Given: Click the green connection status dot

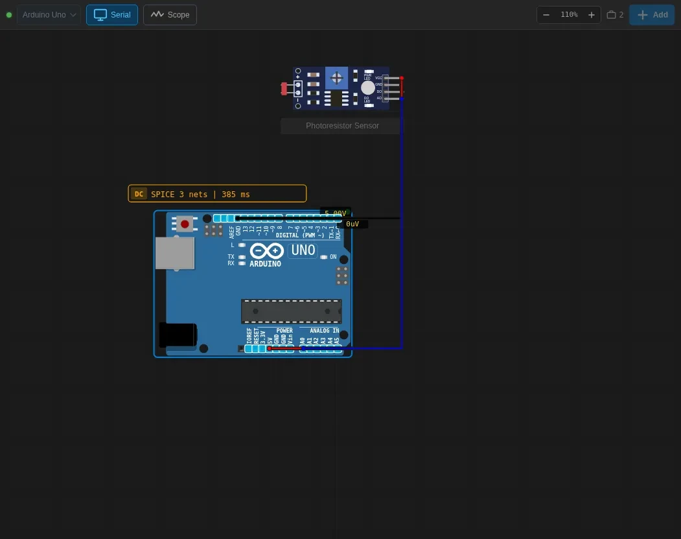Looking at the screenshot, I should point(8,15).
